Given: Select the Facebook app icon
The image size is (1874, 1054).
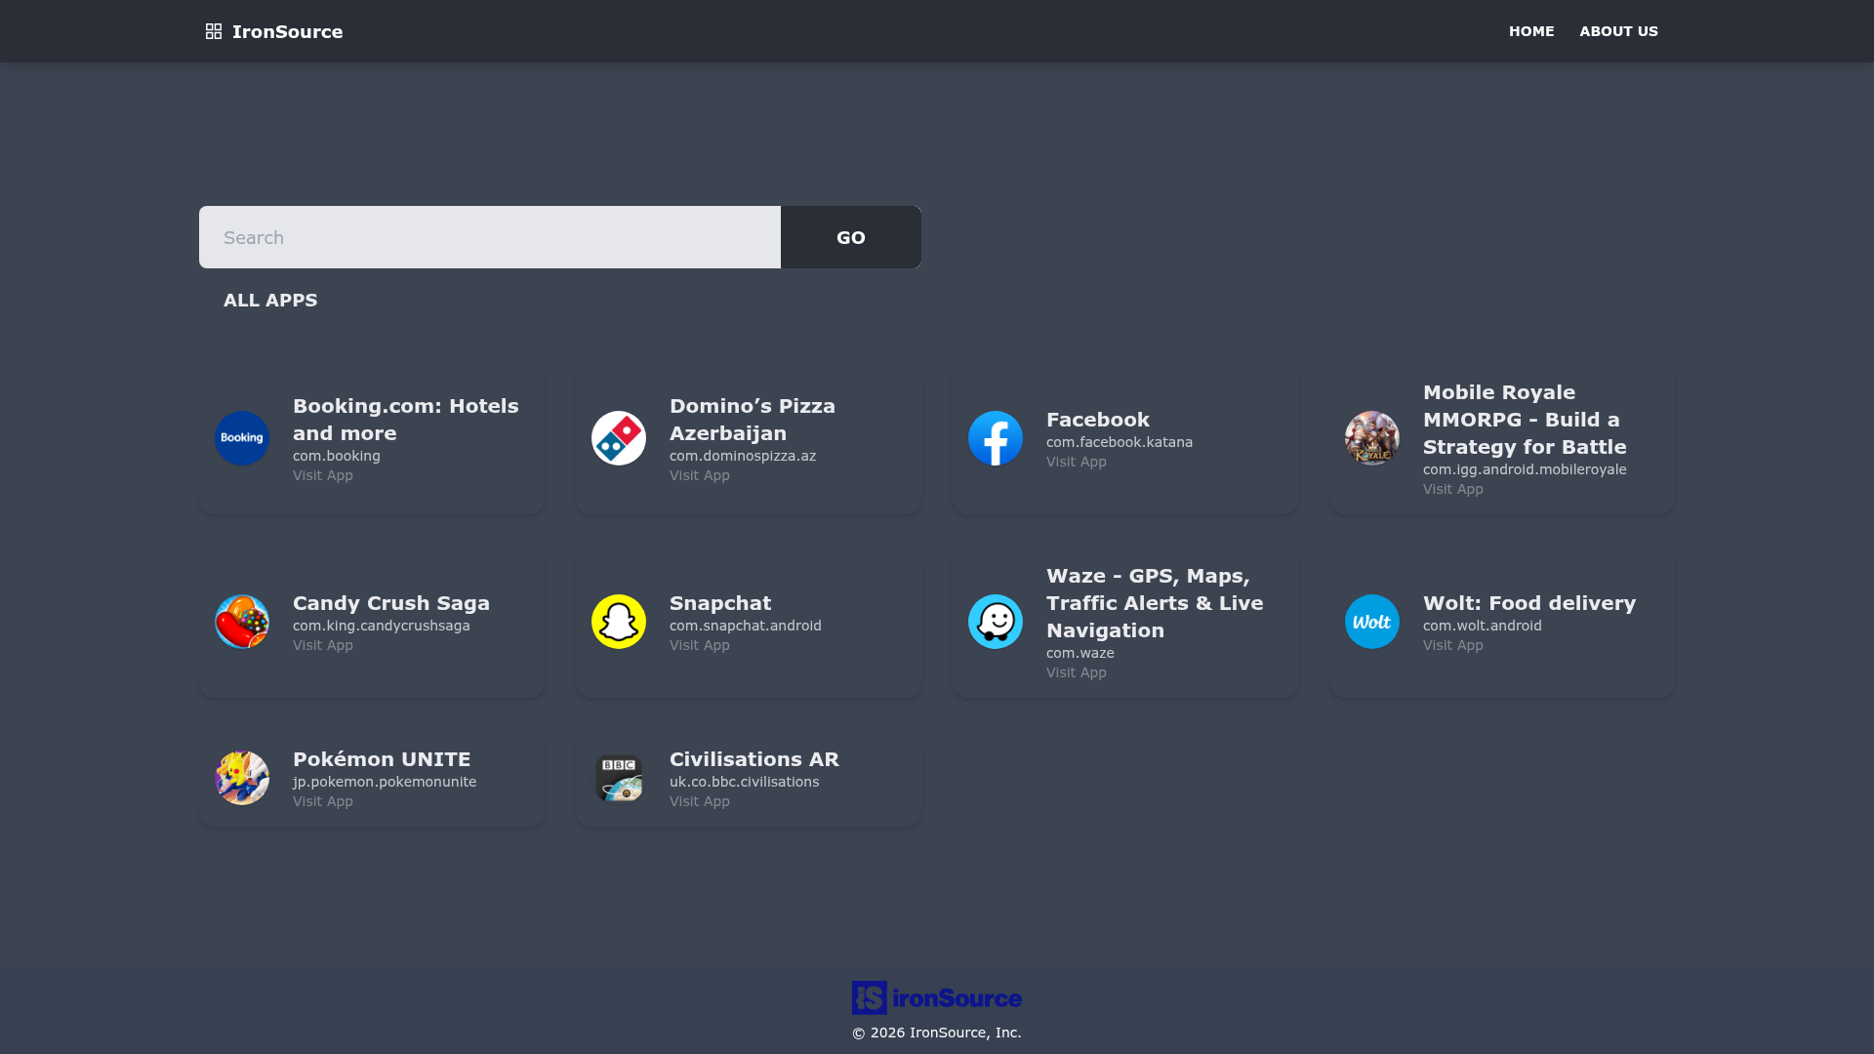Looking at the screenshot, I should click(996, 438).
